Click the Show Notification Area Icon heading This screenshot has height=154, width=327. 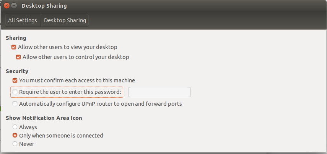(x=44, y=118)
